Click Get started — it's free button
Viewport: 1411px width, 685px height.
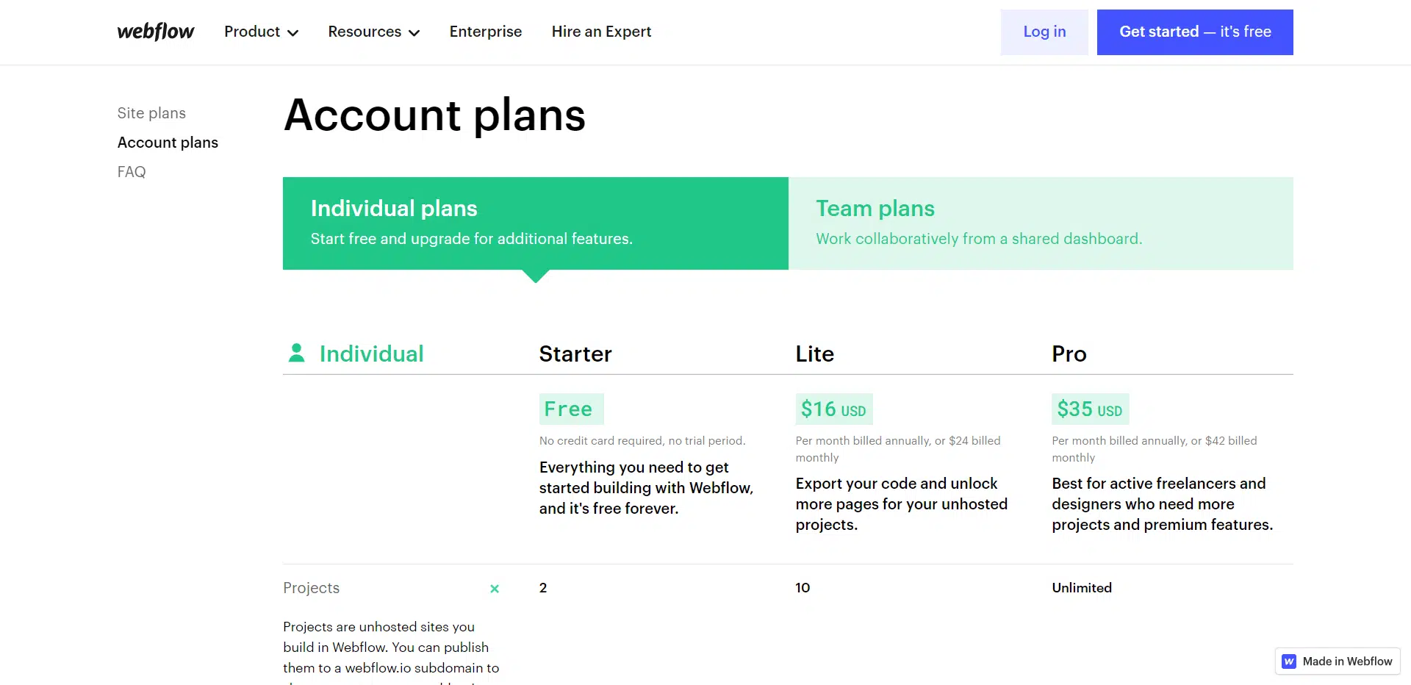click(x=1195, y=32)
